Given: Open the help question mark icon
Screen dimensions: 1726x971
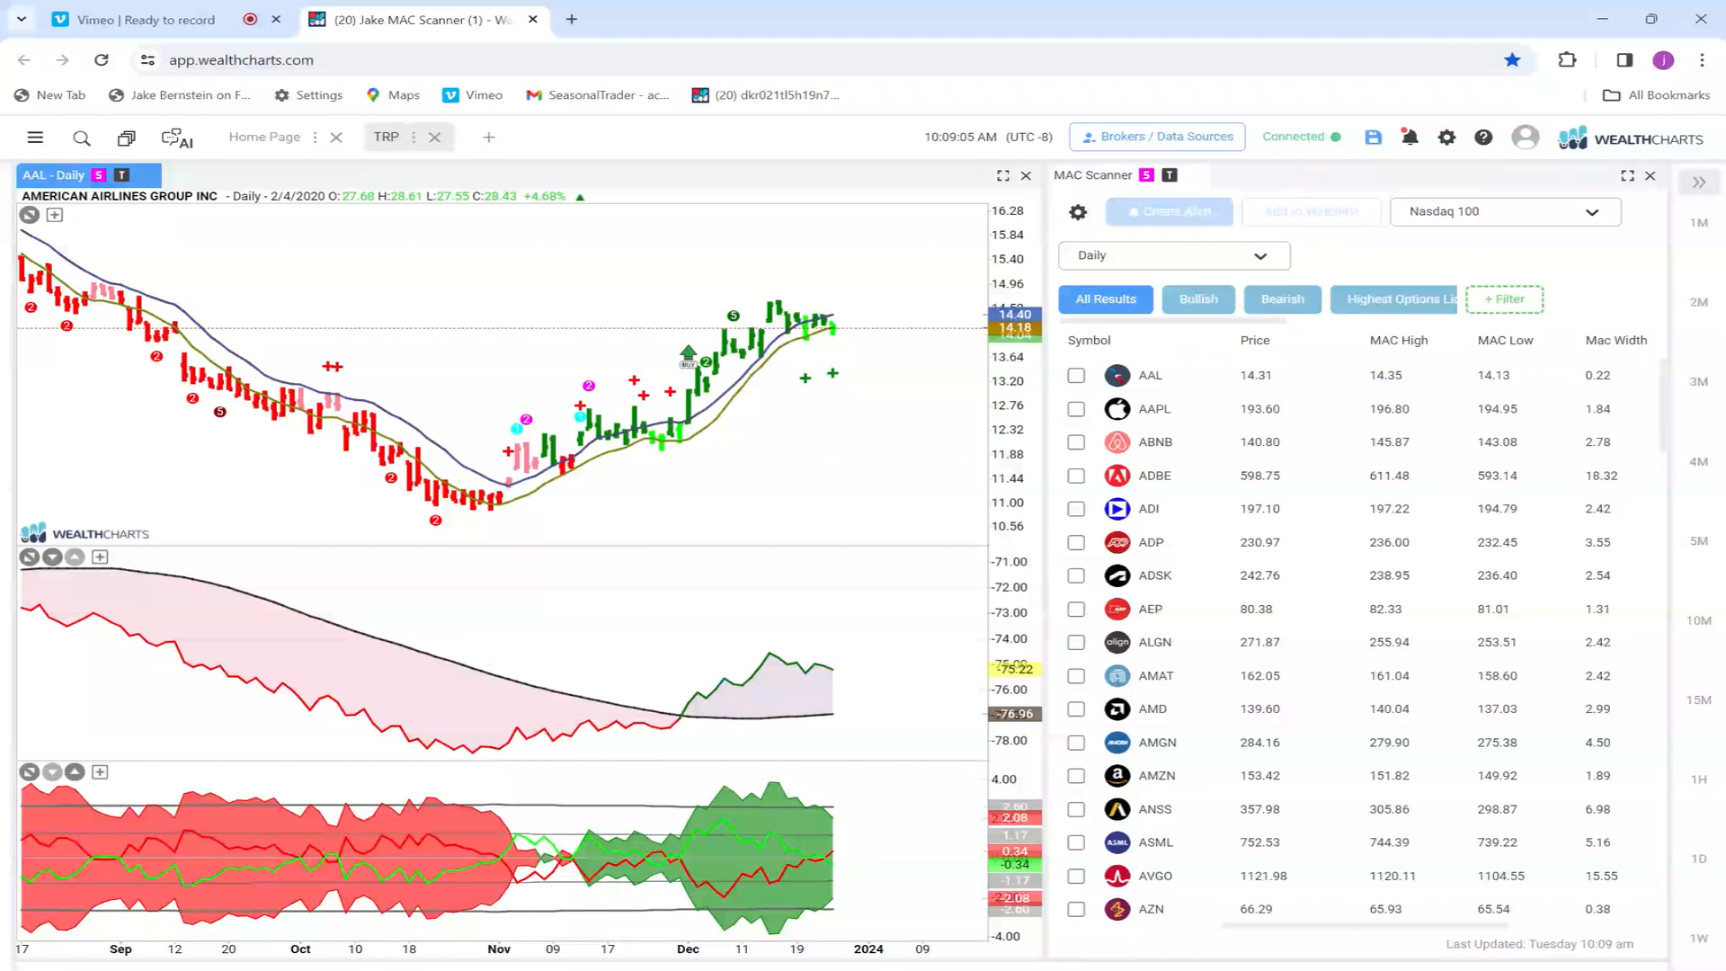Looking at the screenshot, I should [1483, 138].
